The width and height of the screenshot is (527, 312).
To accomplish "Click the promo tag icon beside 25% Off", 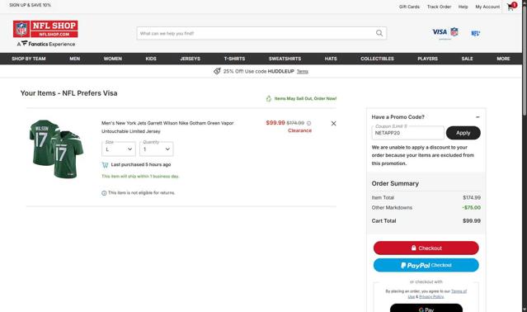I will pyautogui.click(x=217, y=71).
